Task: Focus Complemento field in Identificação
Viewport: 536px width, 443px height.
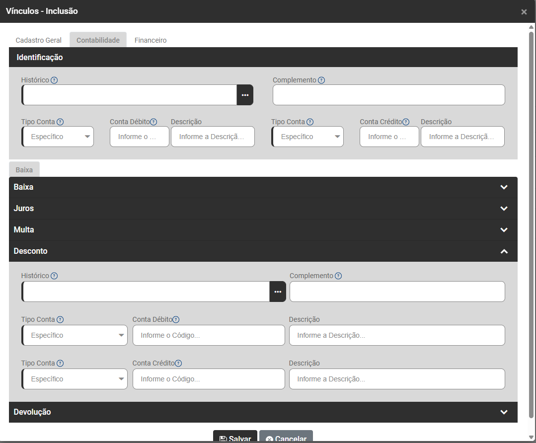Action: click(x=388, y=95)
